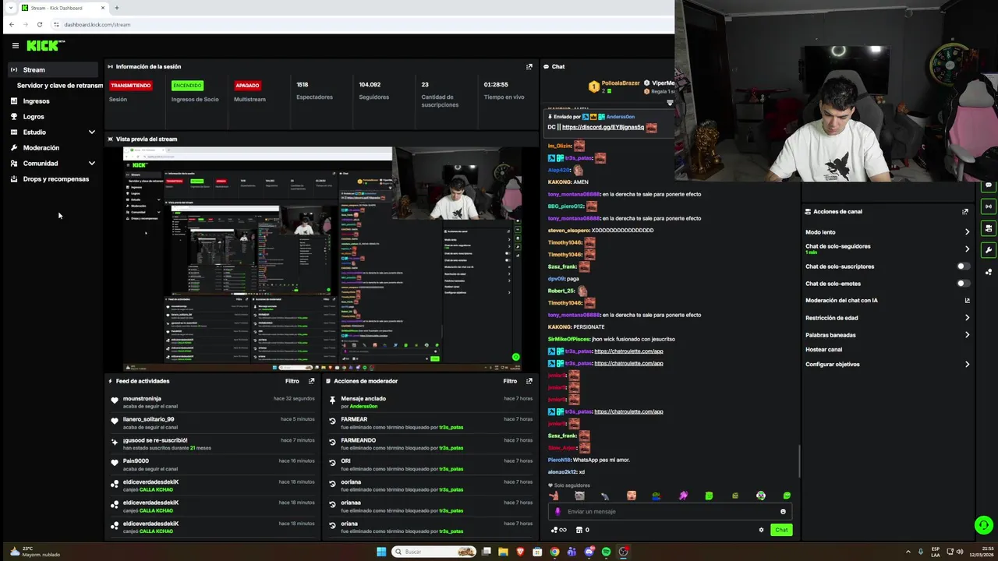The width and height of the screenshot is (998, 561).
Task: Click the pin icon of Mensaje anclado
Action: click(332, 400)
